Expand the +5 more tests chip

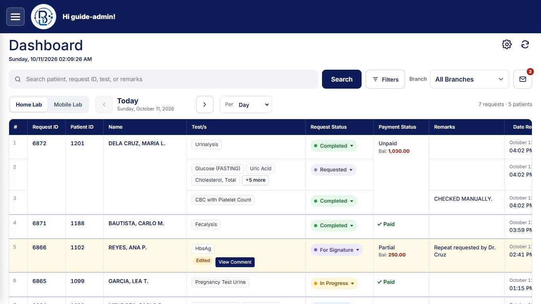255,180
